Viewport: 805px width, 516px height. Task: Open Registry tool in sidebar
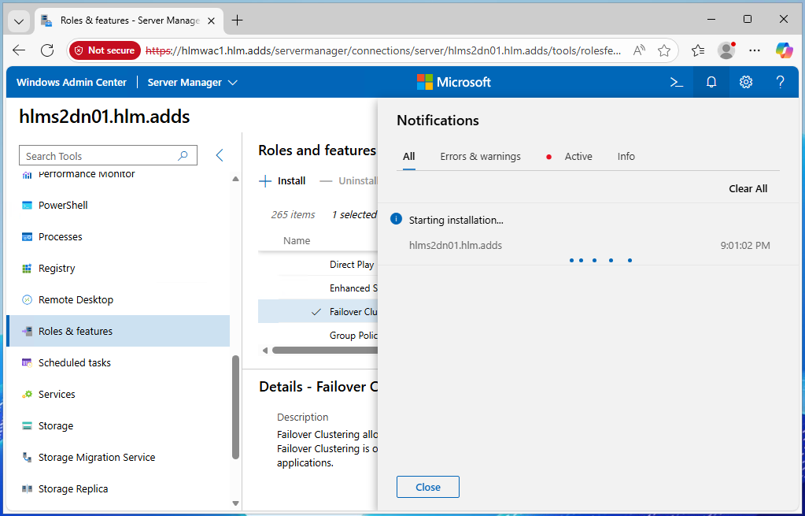coord(57,268)
